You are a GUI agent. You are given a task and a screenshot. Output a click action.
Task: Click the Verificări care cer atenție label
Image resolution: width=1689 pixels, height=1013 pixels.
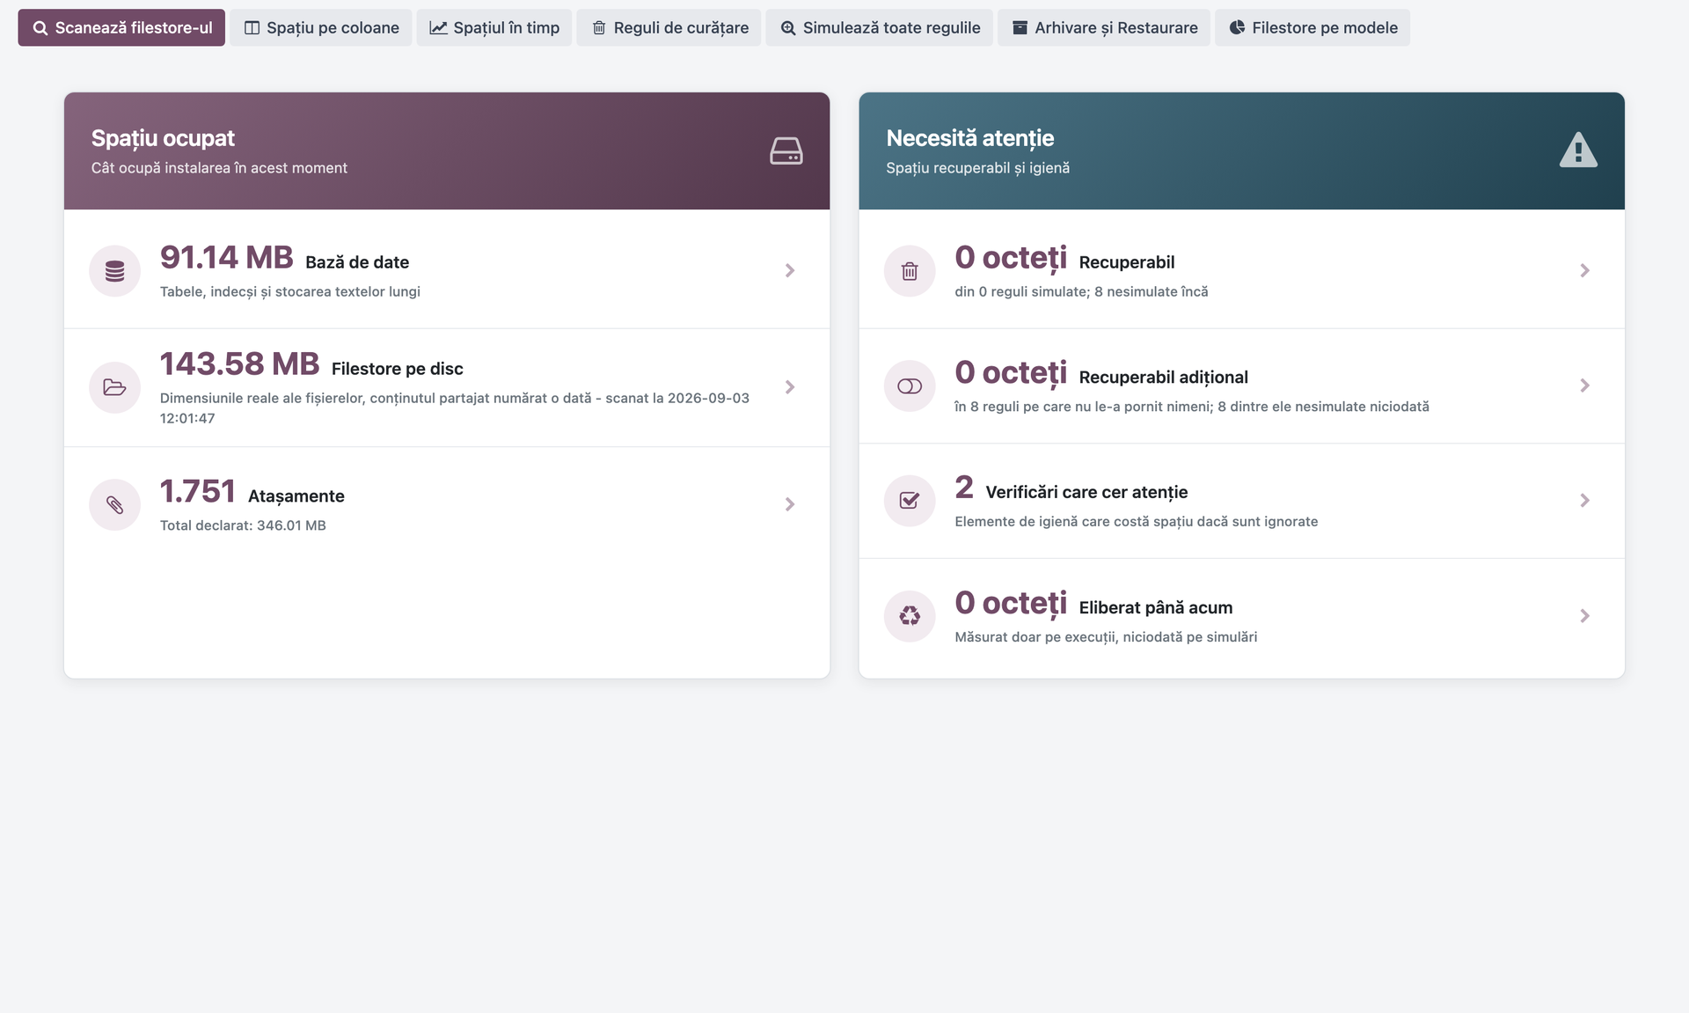point(1086,493)
